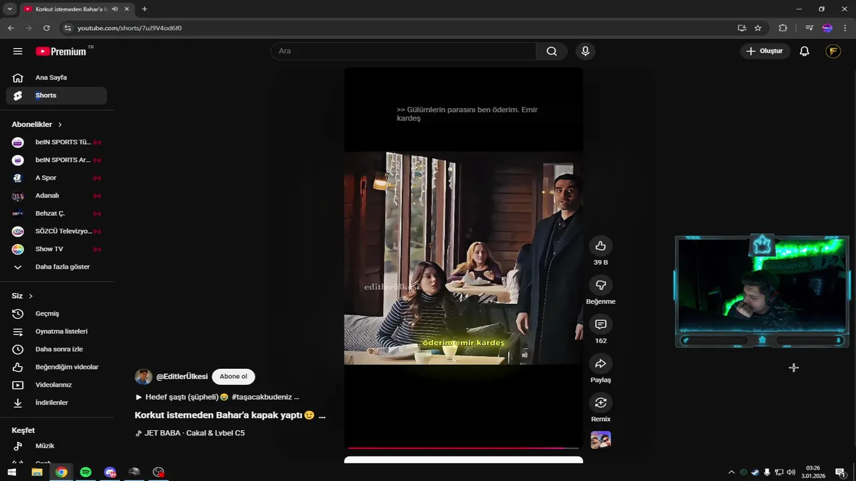Viewport: 856px width, 481px height.
Task: Click the EditlerÜlkesi channel avatar
Action: (143, 377)
